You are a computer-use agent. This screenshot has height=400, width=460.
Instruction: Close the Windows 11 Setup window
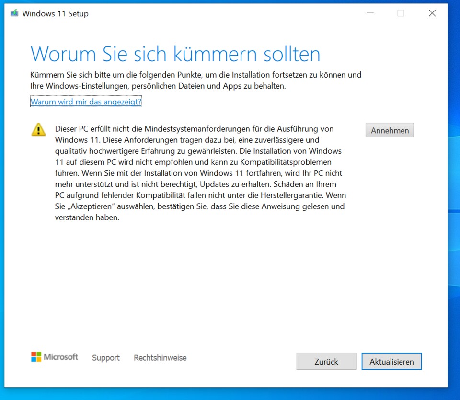pos(432,13)
